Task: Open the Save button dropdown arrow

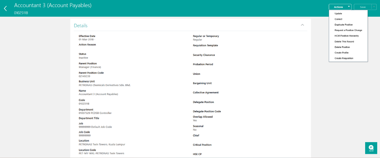Action: pos(374,7)
